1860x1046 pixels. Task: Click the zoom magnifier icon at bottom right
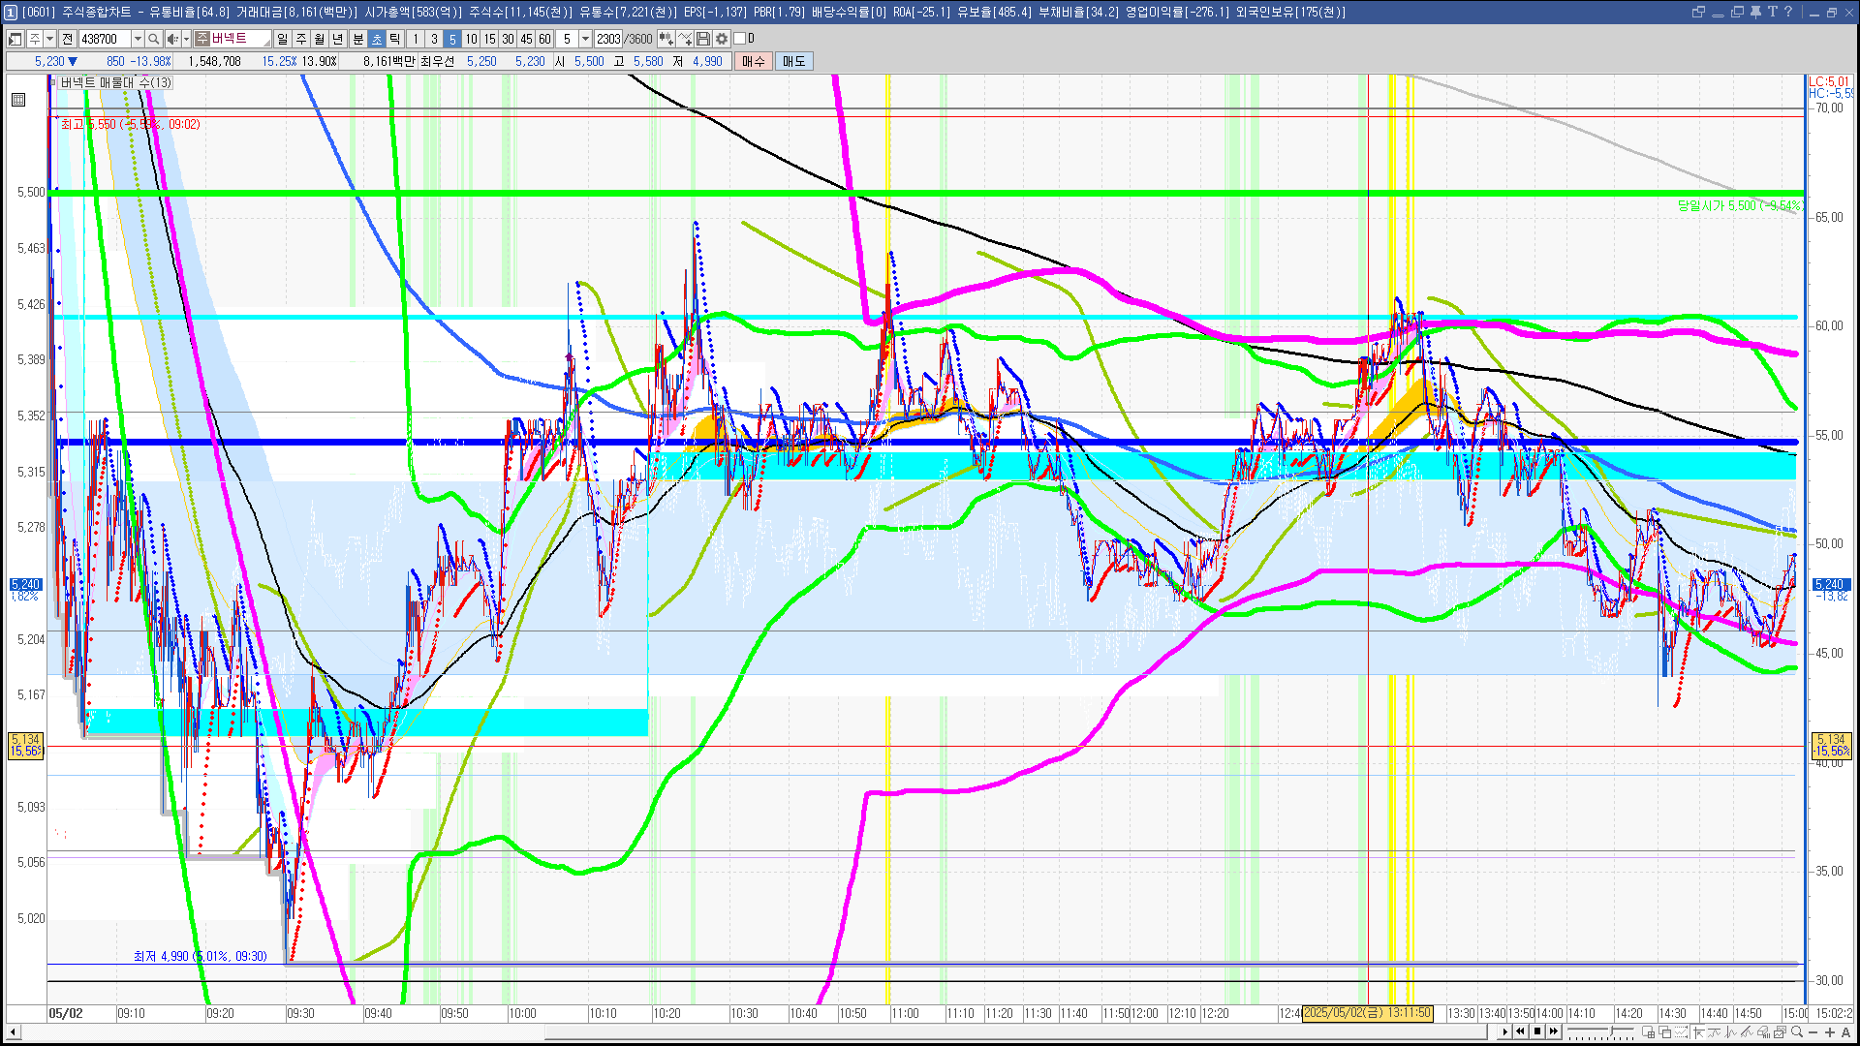click(x=1797, y=1032)
